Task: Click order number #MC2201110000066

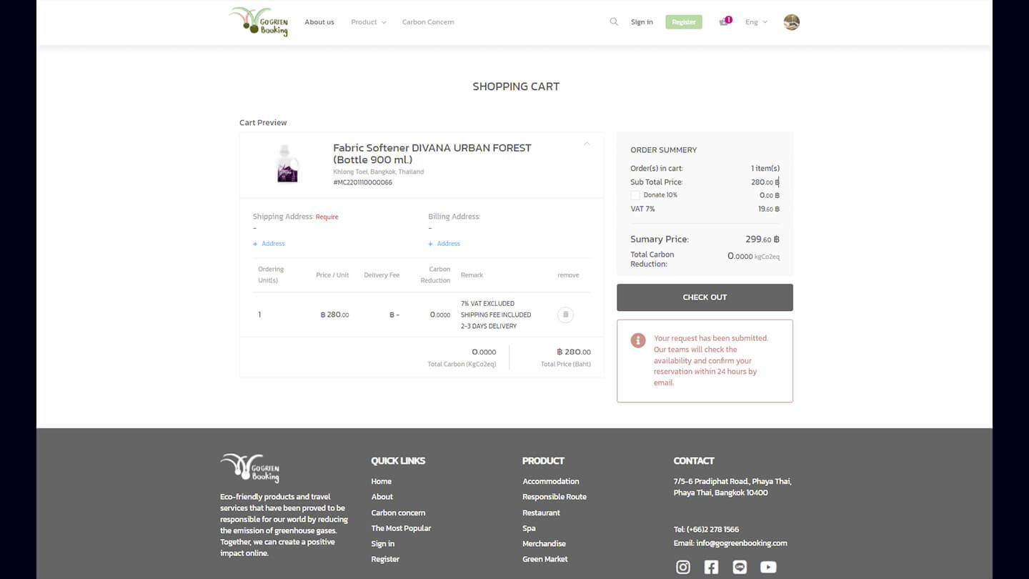Action: (x=362, y=182)
